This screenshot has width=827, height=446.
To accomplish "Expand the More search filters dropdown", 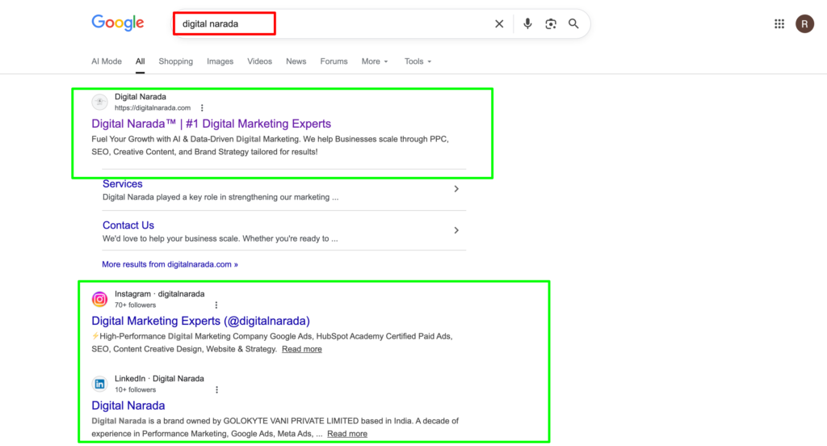I will [375, 61].
